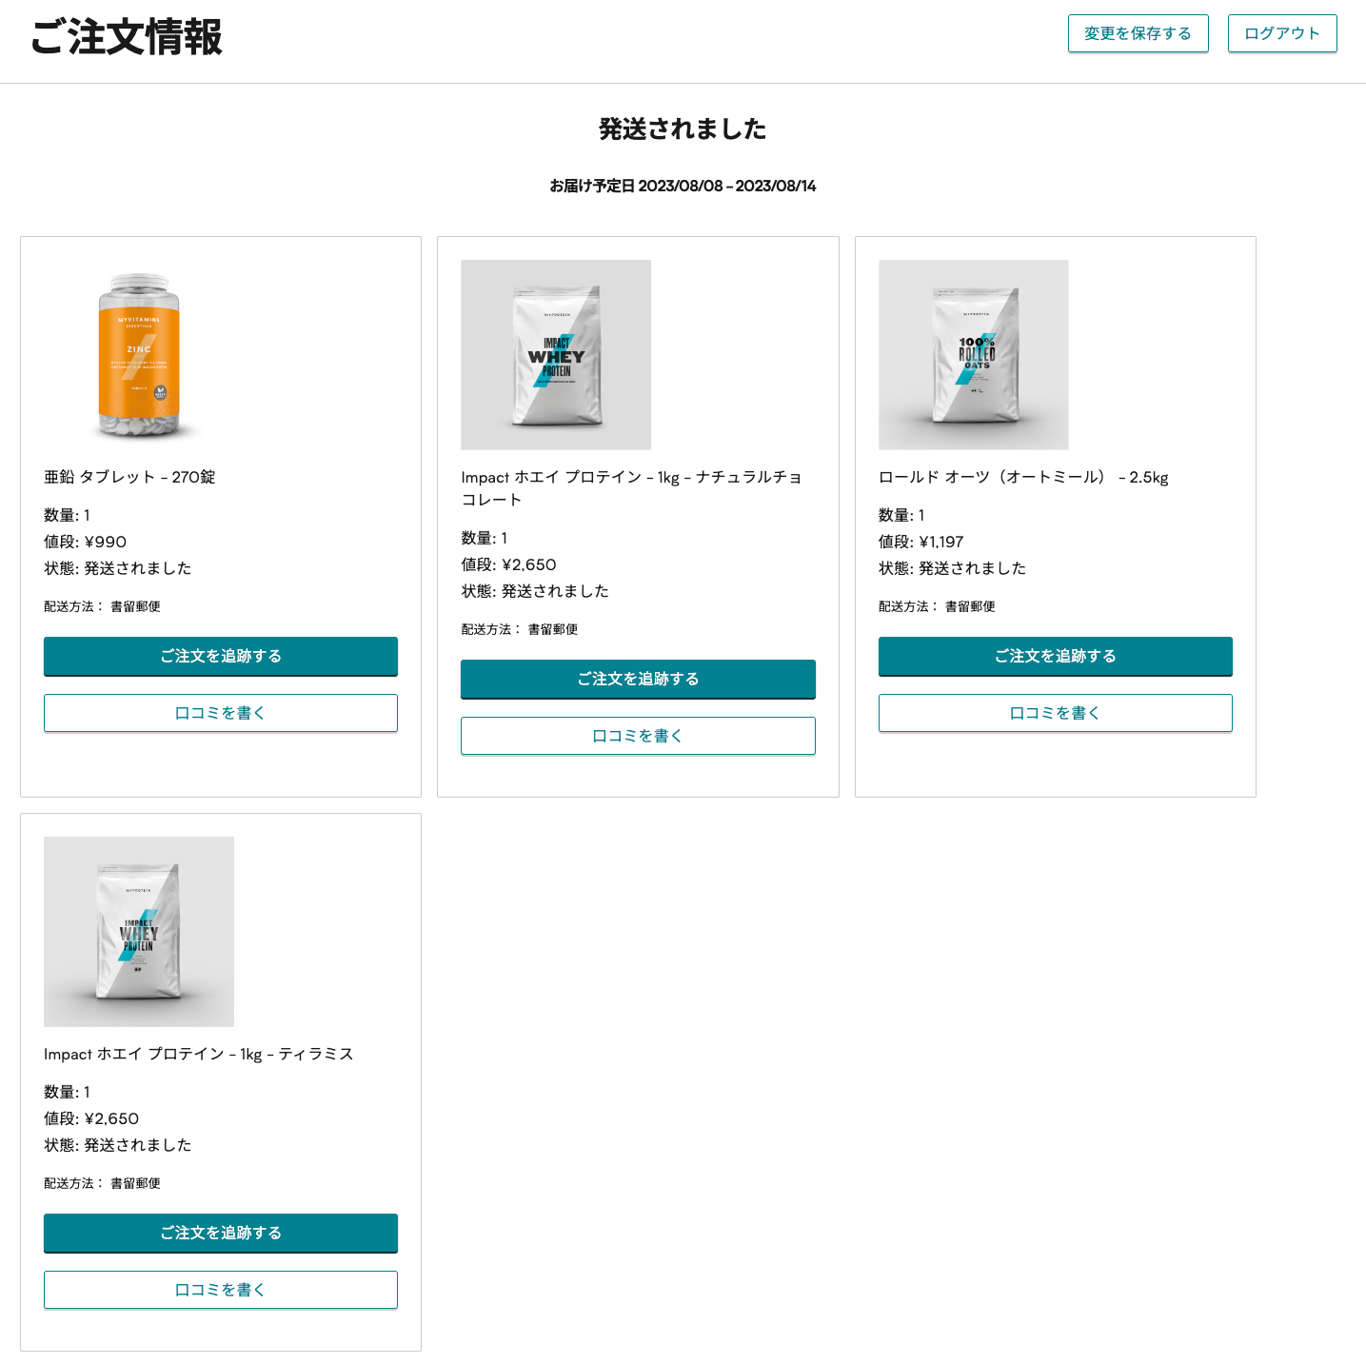Click the ¥1,197 price text
This screenshot has height=1364, width=1366.
(x=941, y=542)
